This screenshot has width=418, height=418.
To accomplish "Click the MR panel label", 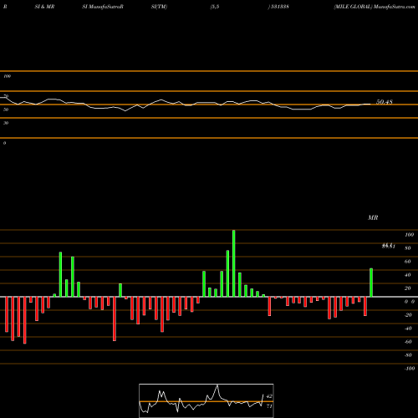I will click(373, 217).
